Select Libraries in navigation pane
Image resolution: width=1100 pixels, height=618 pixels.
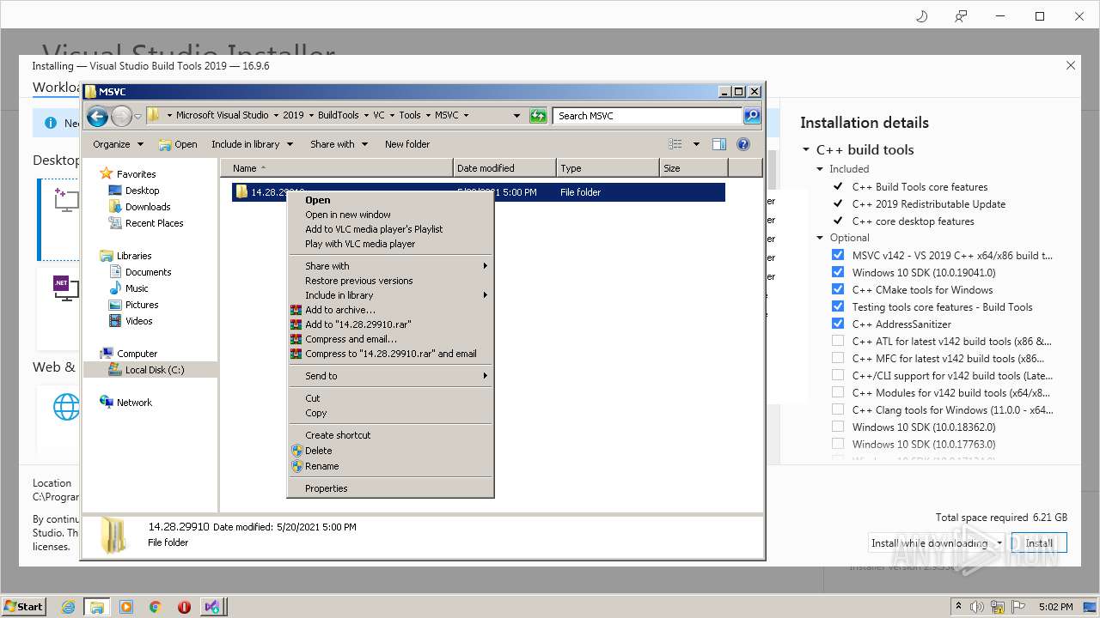click(x=134, y=256)
